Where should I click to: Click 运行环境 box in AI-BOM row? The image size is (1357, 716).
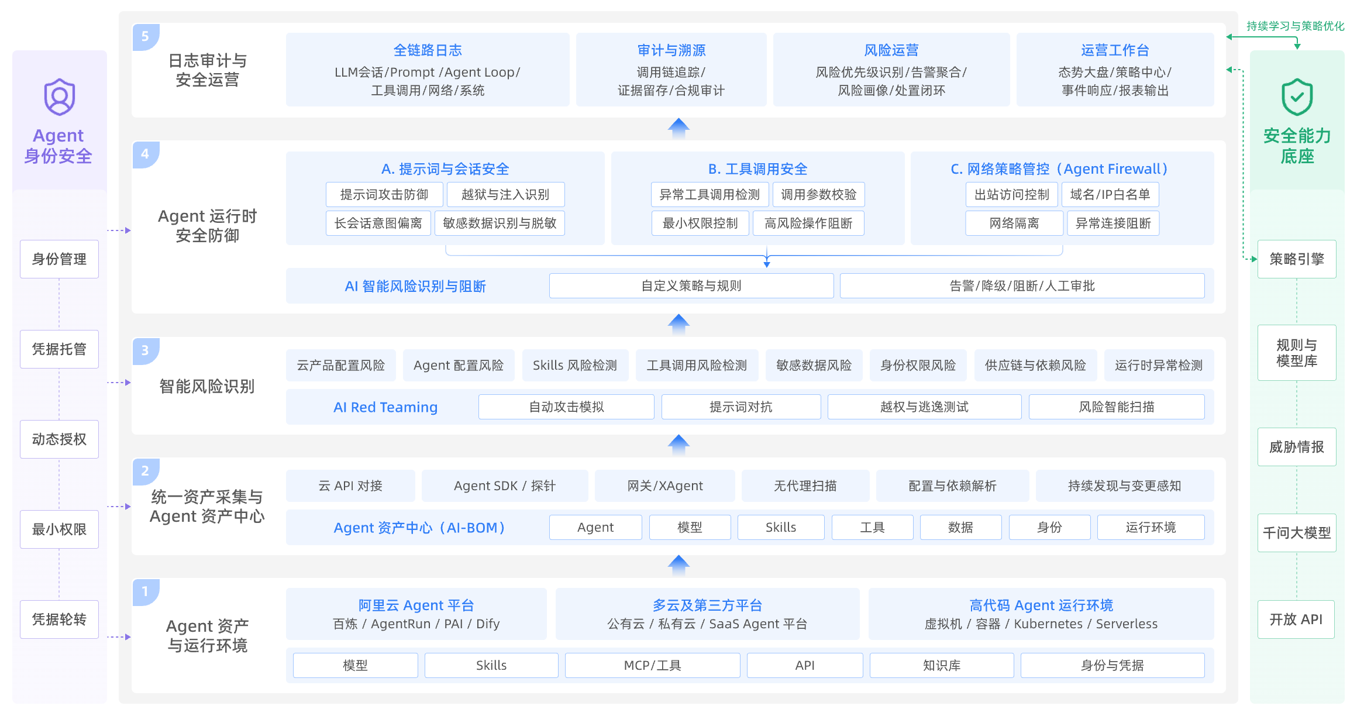1151,528
